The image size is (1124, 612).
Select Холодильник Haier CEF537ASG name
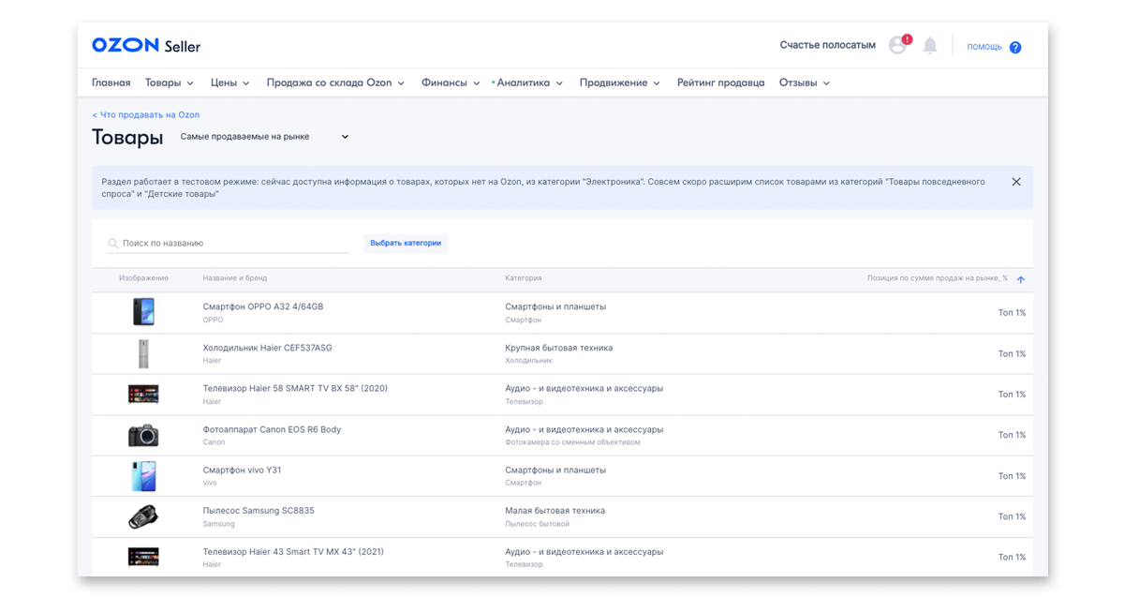(x=267, y=348)
